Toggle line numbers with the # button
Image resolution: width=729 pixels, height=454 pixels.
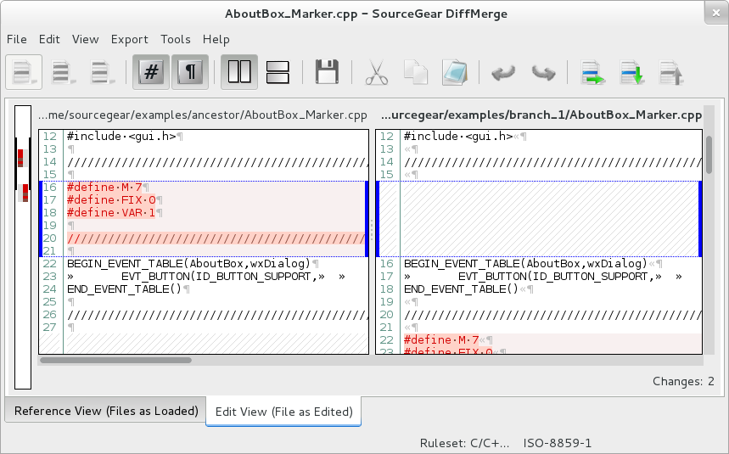point(151,73)
